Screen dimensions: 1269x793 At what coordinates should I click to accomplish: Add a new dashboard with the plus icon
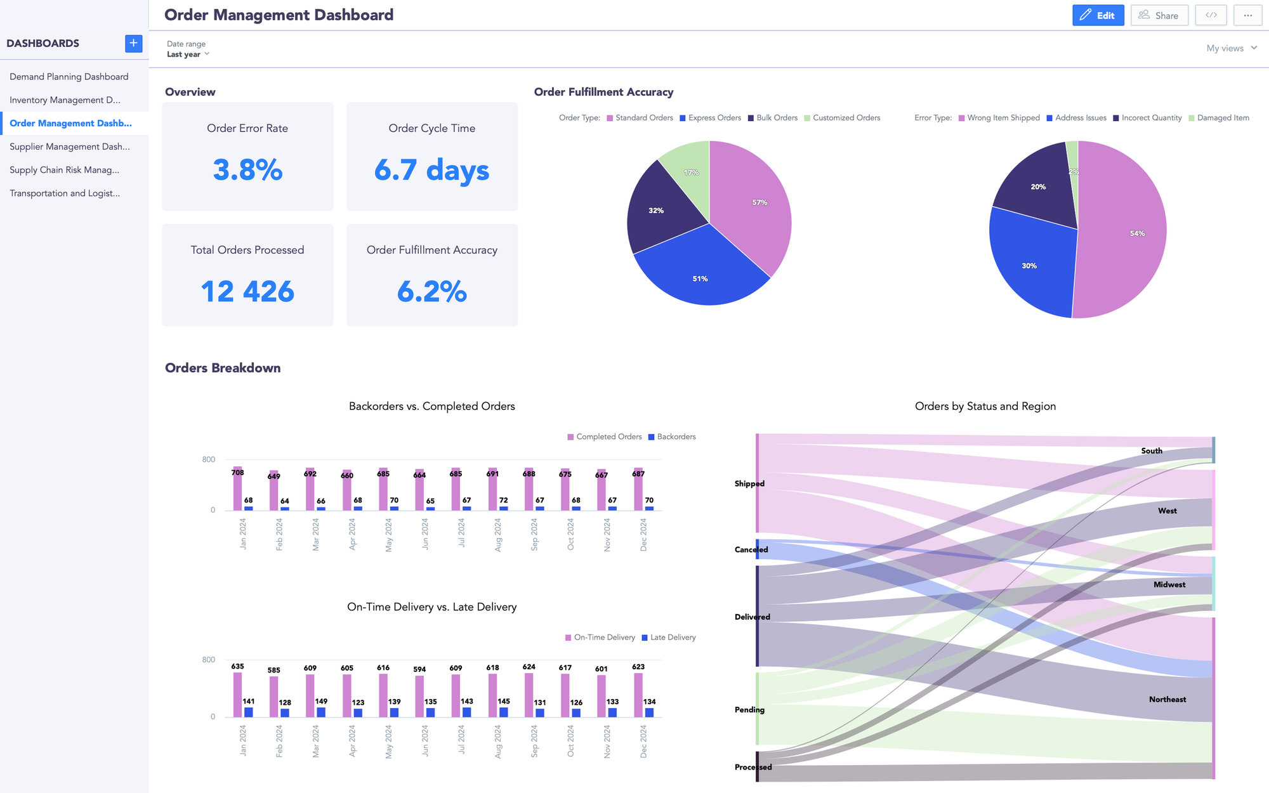[x=133, y=43]
